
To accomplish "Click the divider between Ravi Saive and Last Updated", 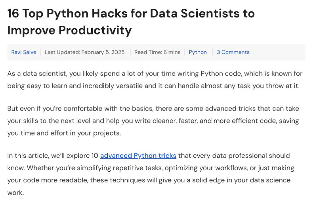I will click(x=40, y=52).
